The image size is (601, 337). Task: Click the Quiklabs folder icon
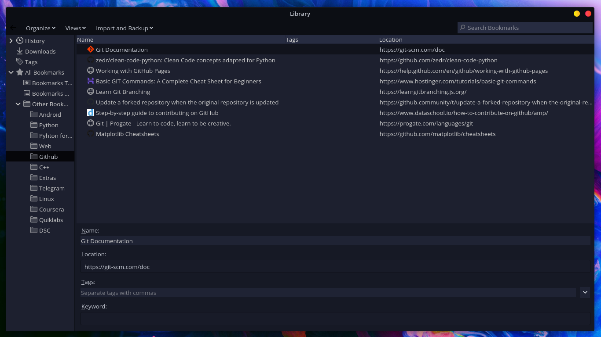coord(34,220)
